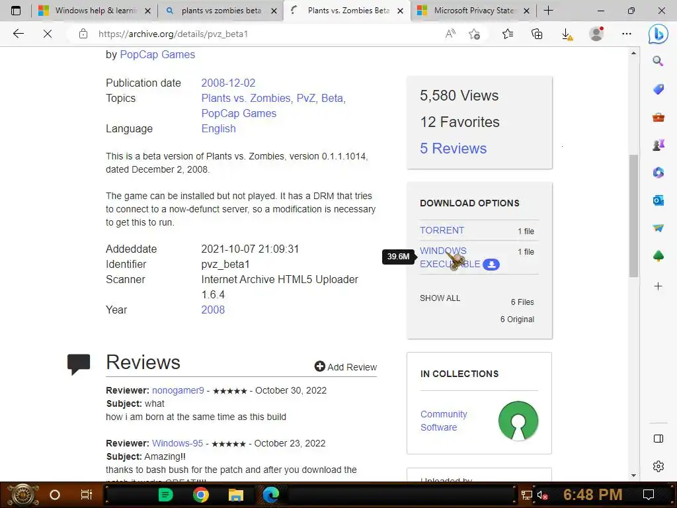677x508 pixels.
Task: View site information lock icon
Action: tap(83, 34)
